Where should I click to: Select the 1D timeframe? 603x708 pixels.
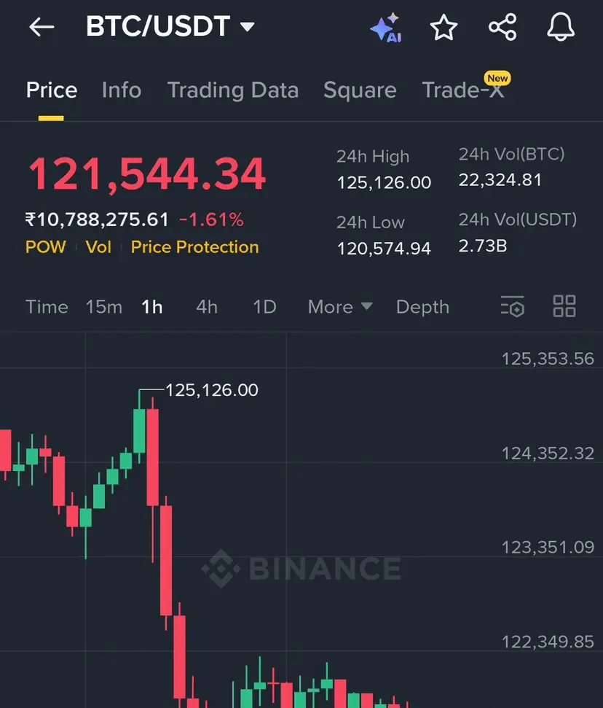pyautogui.click(x=264, y=307)
